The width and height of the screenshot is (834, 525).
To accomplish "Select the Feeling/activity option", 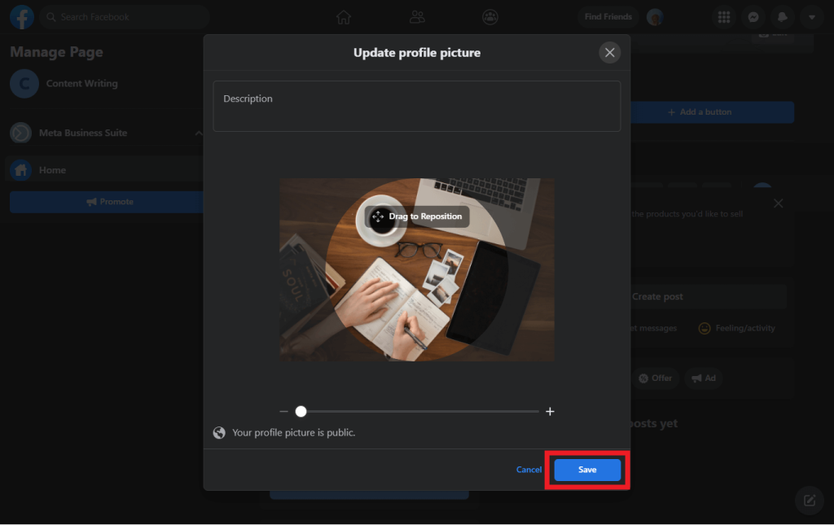I will pyautogui.click(x=736, y=328).
